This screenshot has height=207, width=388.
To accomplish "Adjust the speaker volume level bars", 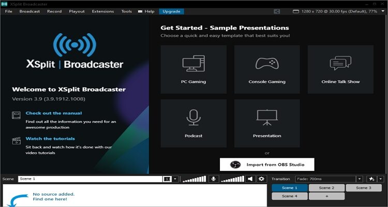I will pos(232,179).
